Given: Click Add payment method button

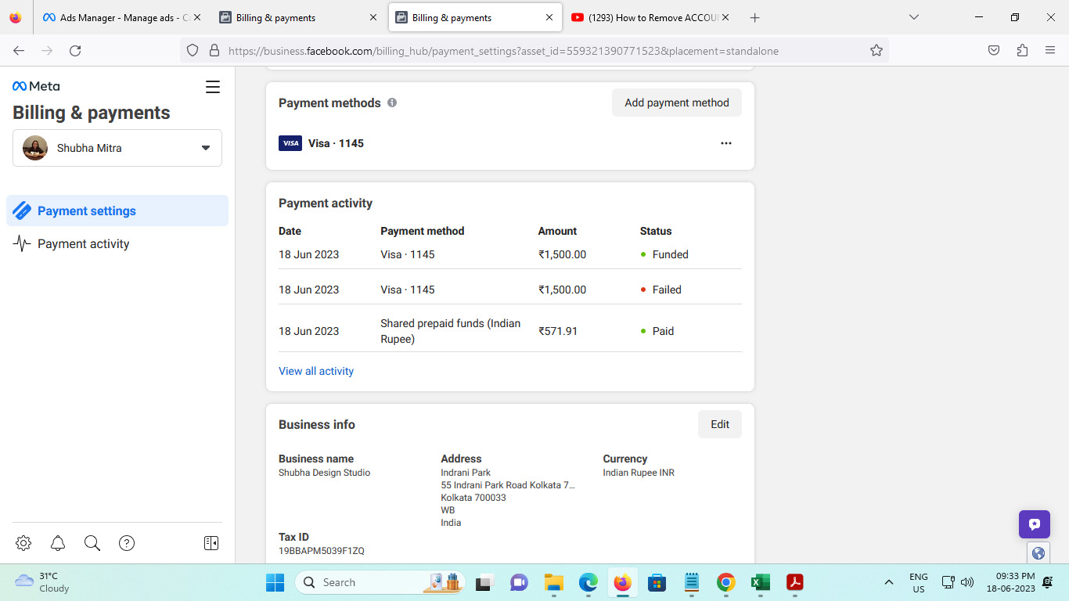Looking at the screenshot, I should [676, 103].
